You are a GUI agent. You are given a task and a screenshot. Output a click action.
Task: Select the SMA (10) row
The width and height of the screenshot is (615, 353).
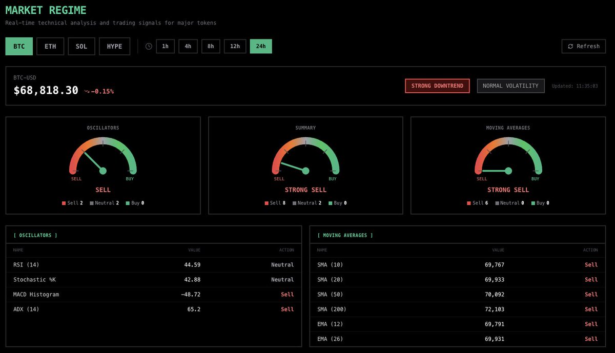458,265
